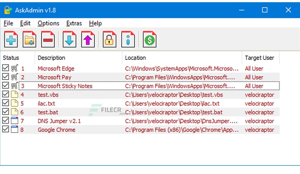
Task: Click the AskAdmin app icon in title bar
Action: click(8, 10)
